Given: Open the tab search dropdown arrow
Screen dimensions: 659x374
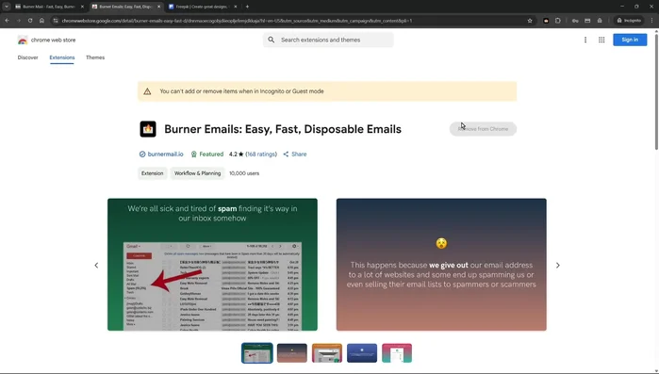Looking at the screenshot, I should (7, 7).
